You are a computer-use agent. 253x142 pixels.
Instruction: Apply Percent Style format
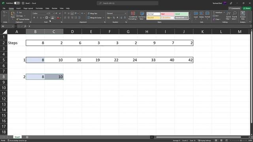click(114, 17)
